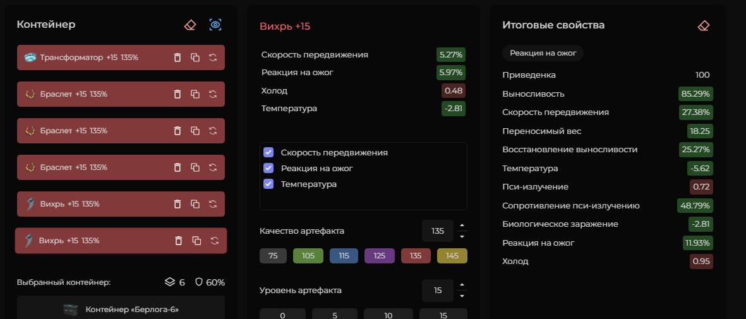Delete the highlighted last Вихрь +15 row
The width and height of the screenshot is (746, 319).
point(179,241)
